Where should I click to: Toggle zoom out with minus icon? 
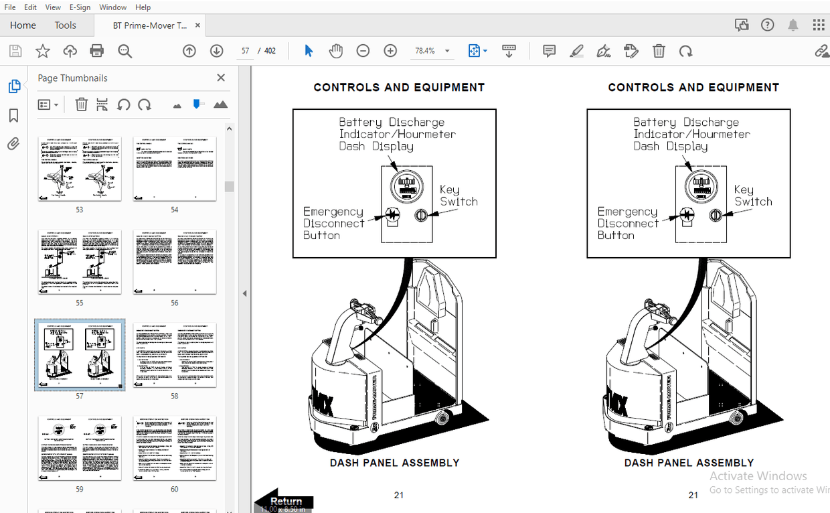click(x=363, y=51)
